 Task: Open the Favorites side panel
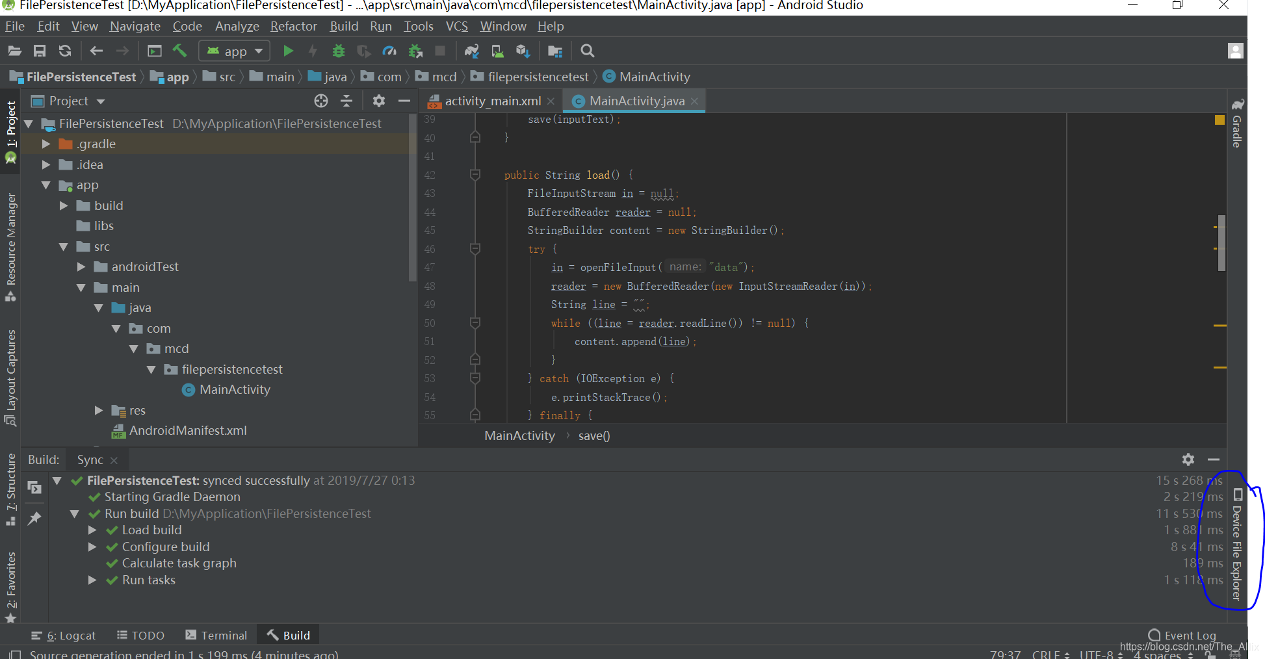click(10, 588)
